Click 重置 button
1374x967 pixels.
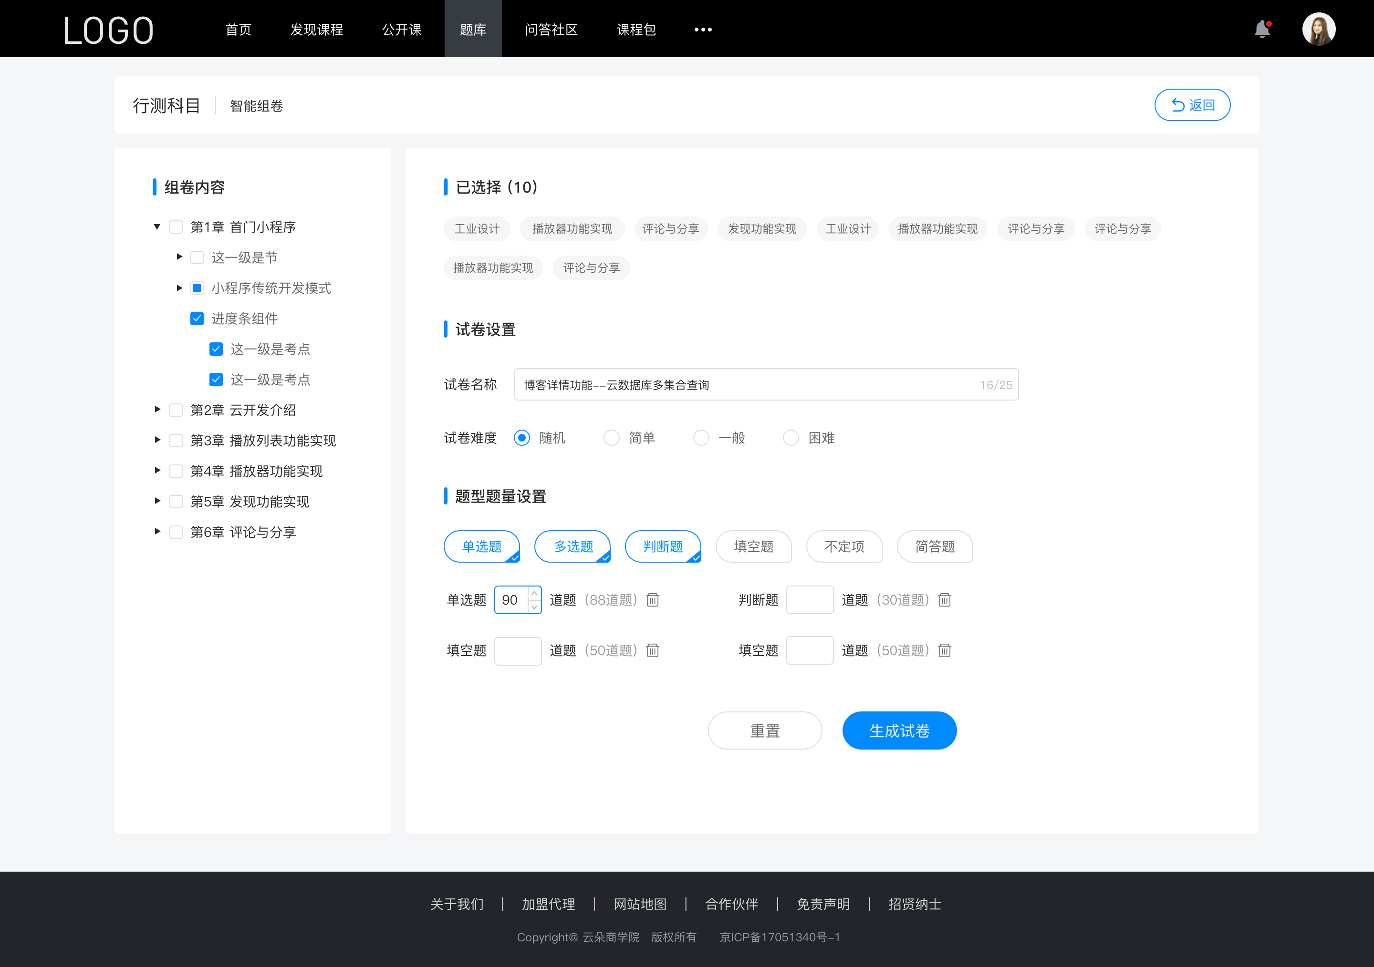(x=764, y=730)
